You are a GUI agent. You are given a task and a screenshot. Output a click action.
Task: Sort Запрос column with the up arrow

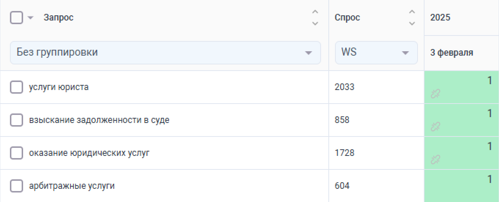[x=315, y=12]
